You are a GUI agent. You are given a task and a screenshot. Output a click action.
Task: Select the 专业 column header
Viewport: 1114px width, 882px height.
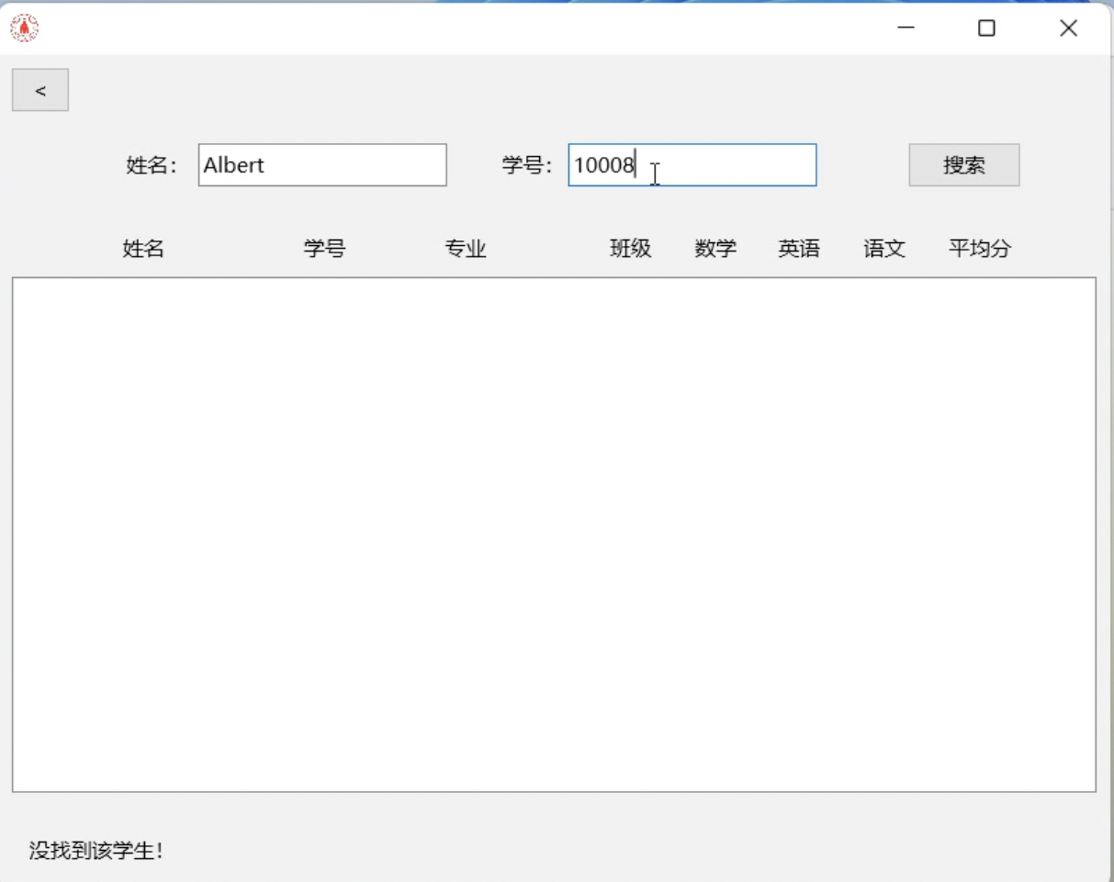point(466,249)
